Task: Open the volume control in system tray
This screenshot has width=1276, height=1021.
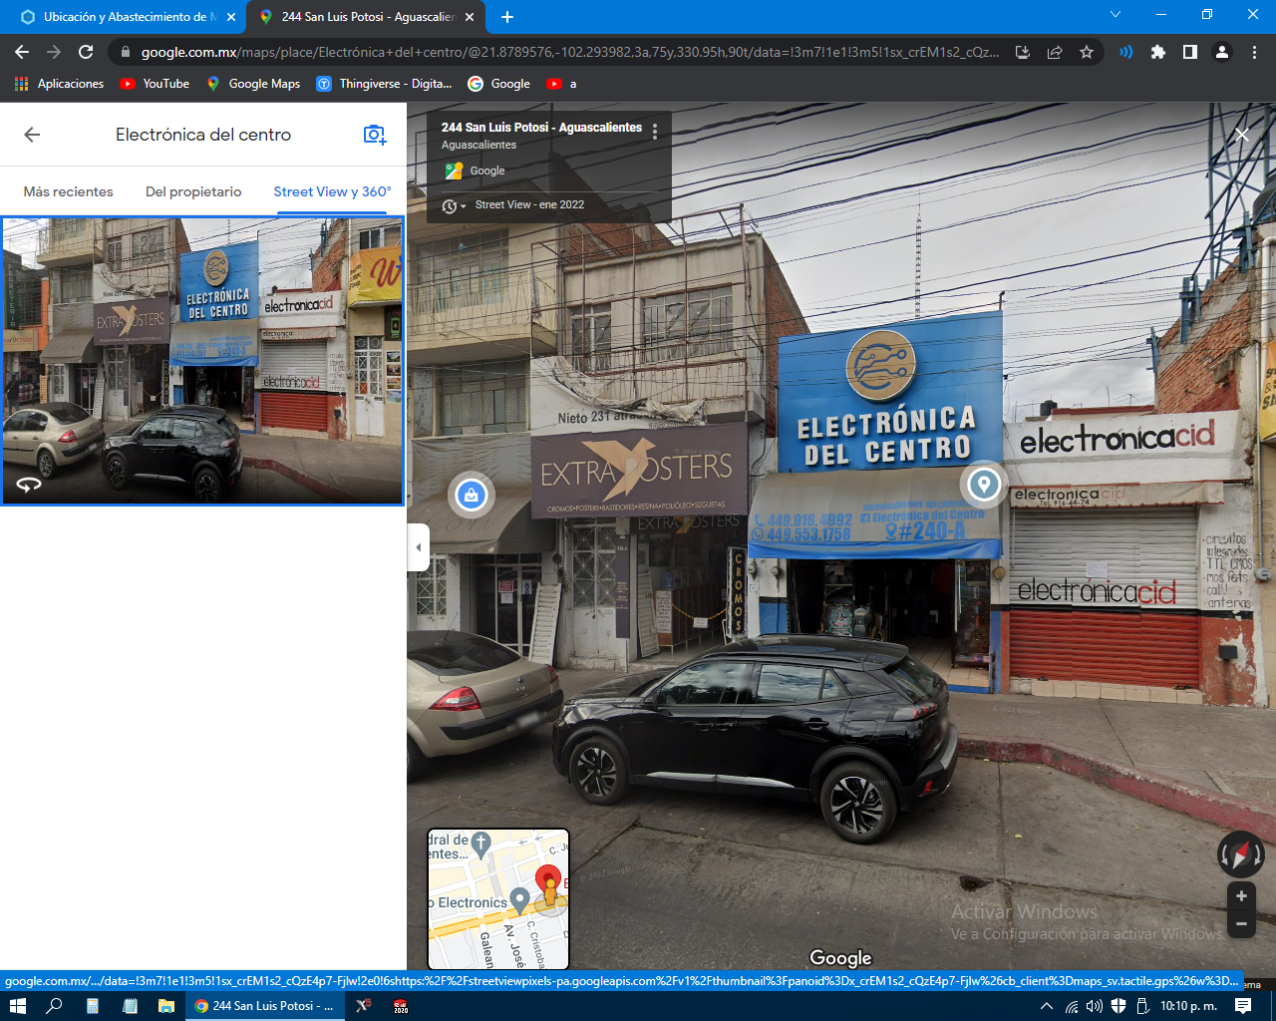Action: coord(1095,1006)
